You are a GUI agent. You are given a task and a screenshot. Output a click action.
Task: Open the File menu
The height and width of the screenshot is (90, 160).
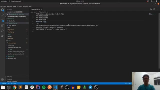pos(1,6)
